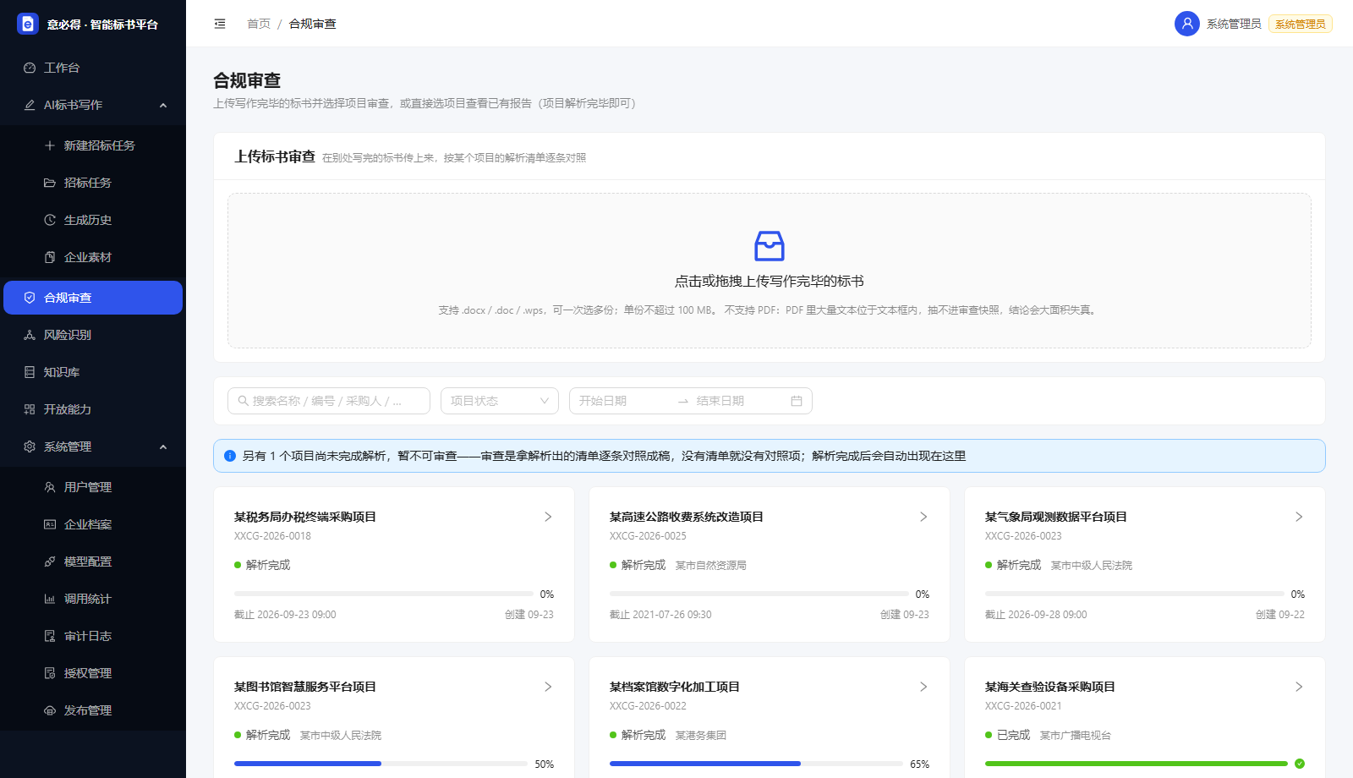
Task: Click the 知识库 icon in sidebar
Action: (30, 372)
